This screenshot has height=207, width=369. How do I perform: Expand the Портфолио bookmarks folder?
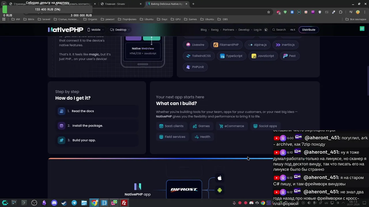[x=127, y=19]
